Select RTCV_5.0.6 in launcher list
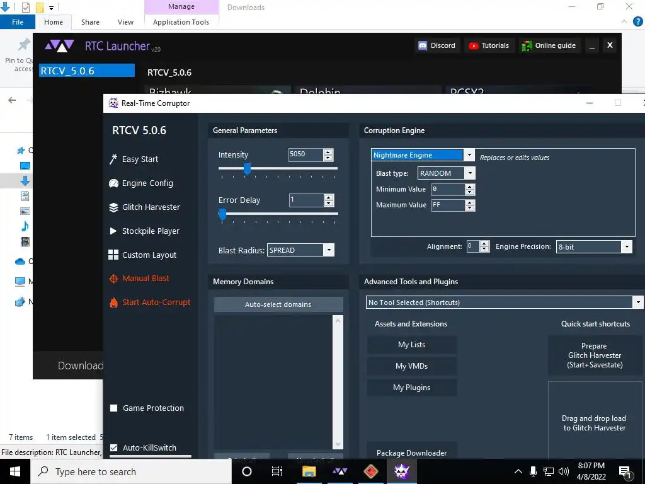 tap(87, 71)
